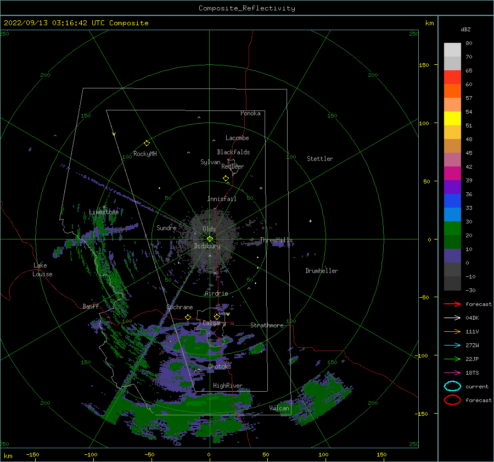Select the magenta 39 dBZ color swatch
The width and height of the screenshot is (494, 462).
click(452, 173)
